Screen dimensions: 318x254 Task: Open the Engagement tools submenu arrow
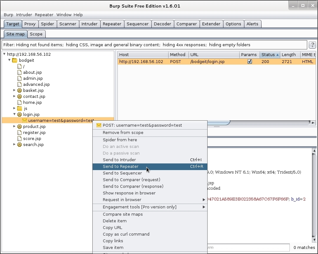pos(204,207)
